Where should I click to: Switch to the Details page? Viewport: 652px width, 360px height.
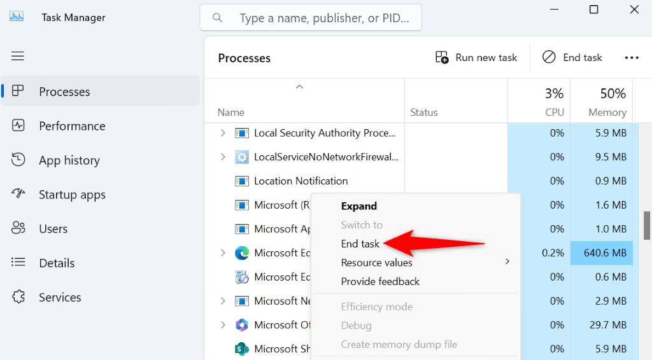click(x=57, y=263)
